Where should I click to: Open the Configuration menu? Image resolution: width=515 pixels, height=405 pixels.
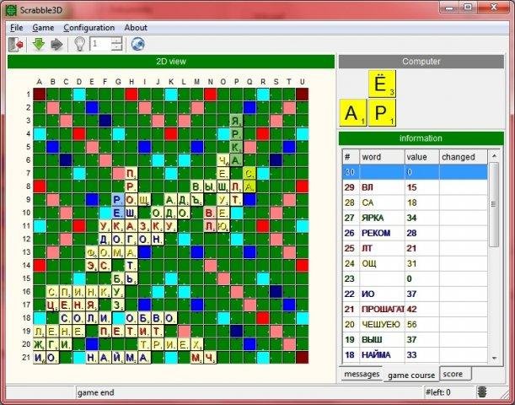[x=89, y=28]
